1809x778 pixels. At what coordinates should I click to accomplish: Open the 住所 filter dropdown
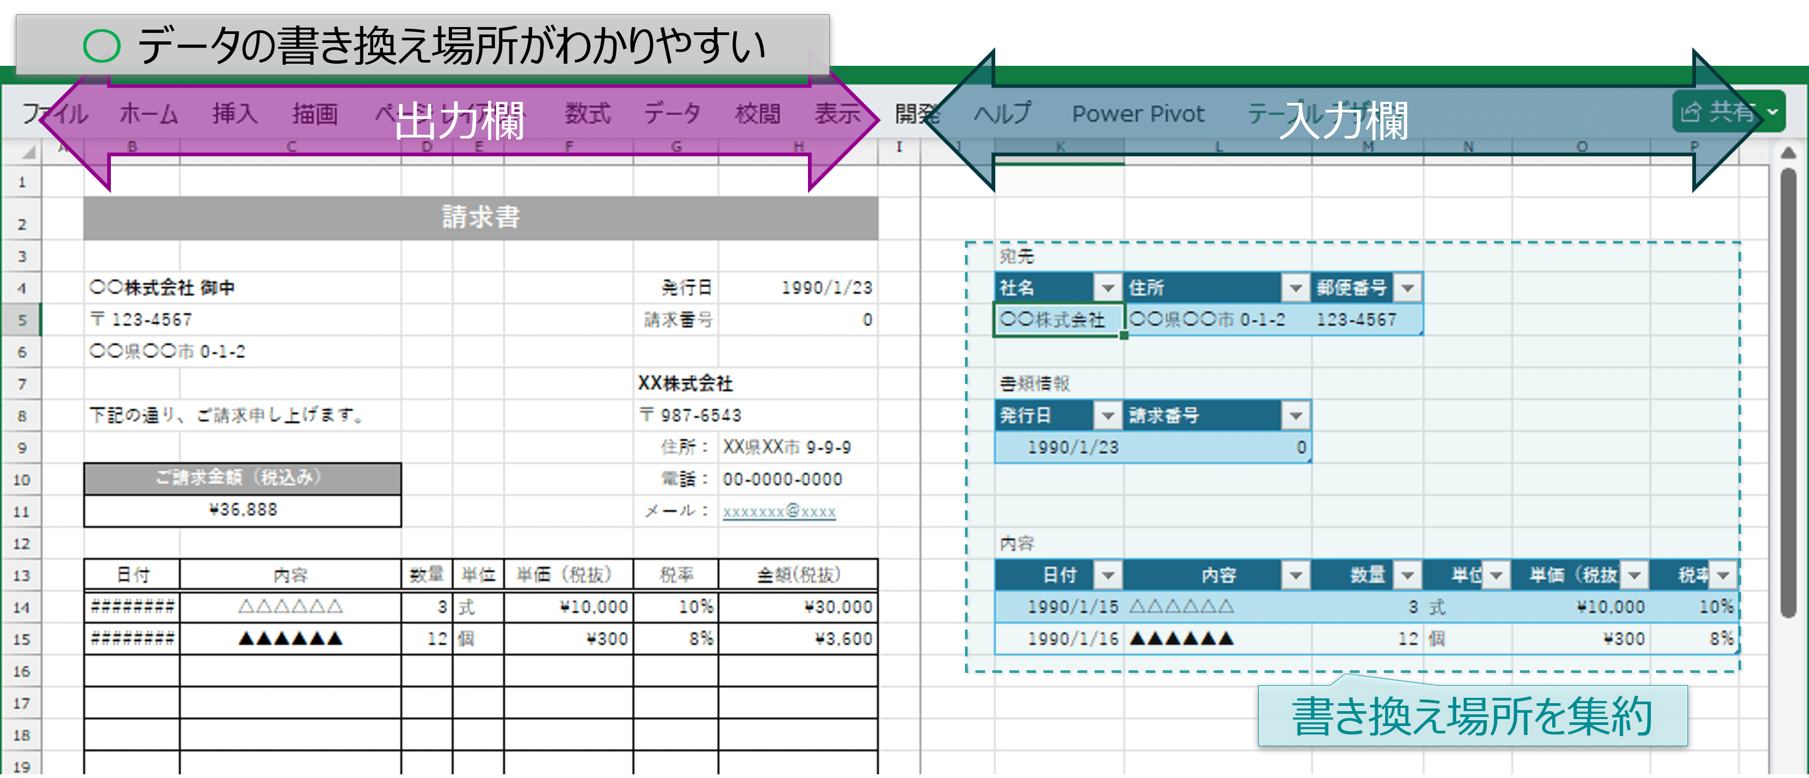click(x=1295, y=288)
